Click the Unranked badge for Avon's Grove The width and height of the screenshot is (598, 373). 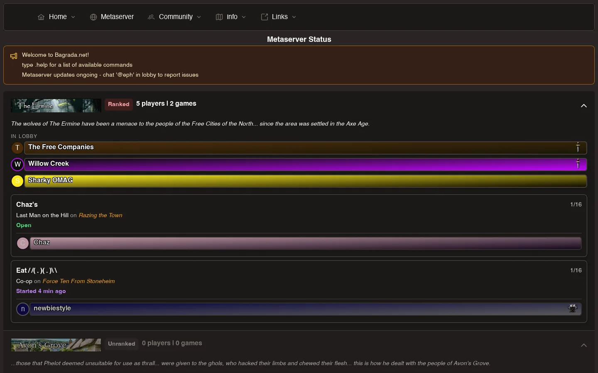coord(122,344)
